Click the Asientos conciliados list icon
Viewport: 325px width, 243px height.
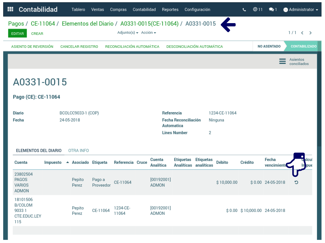(282, 61)
